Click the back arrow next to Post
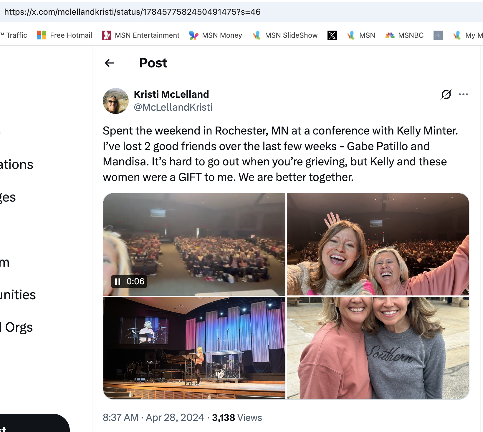Screen dimensions: 483x432 [x=110, y=63]
